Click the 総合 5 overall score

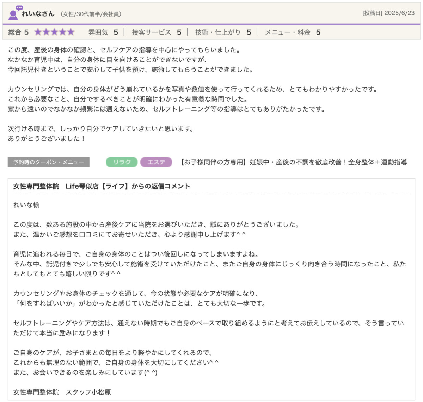point(18,32)
